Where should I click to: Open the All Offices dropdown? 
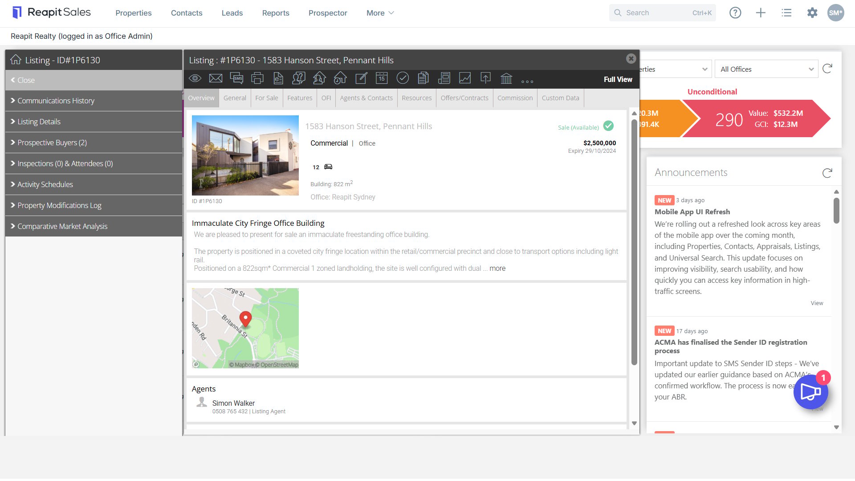tap(766, 69)
